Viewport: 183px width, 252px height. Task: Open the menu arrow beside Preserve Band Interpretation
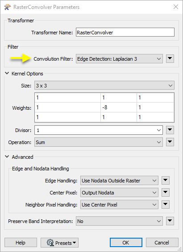170,221
